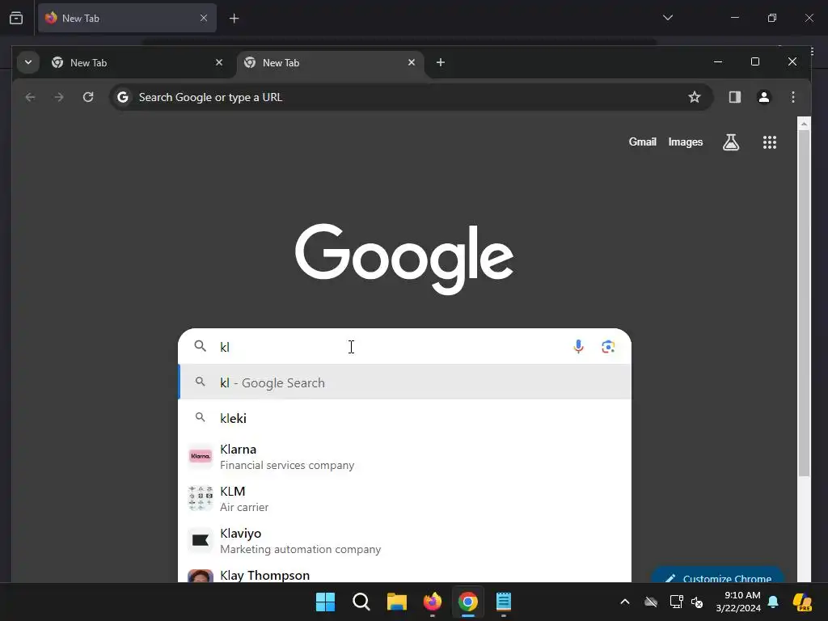Switch to the first Chrome New Tab
The width and height of the screenshot is (828, 621).
tap(137, 63)
